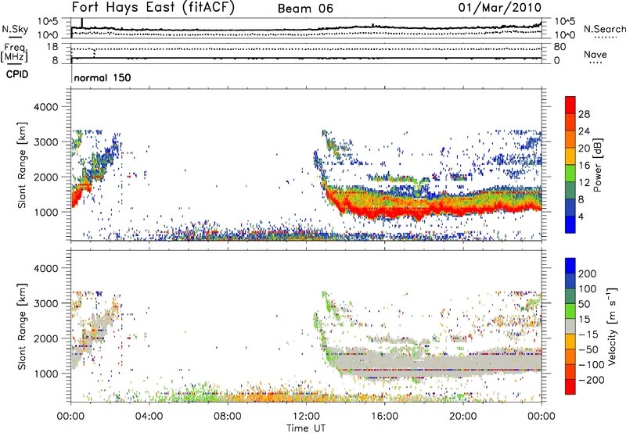
Task: Click the "4" label on Power colorbar
Action: tap(581, 217)
